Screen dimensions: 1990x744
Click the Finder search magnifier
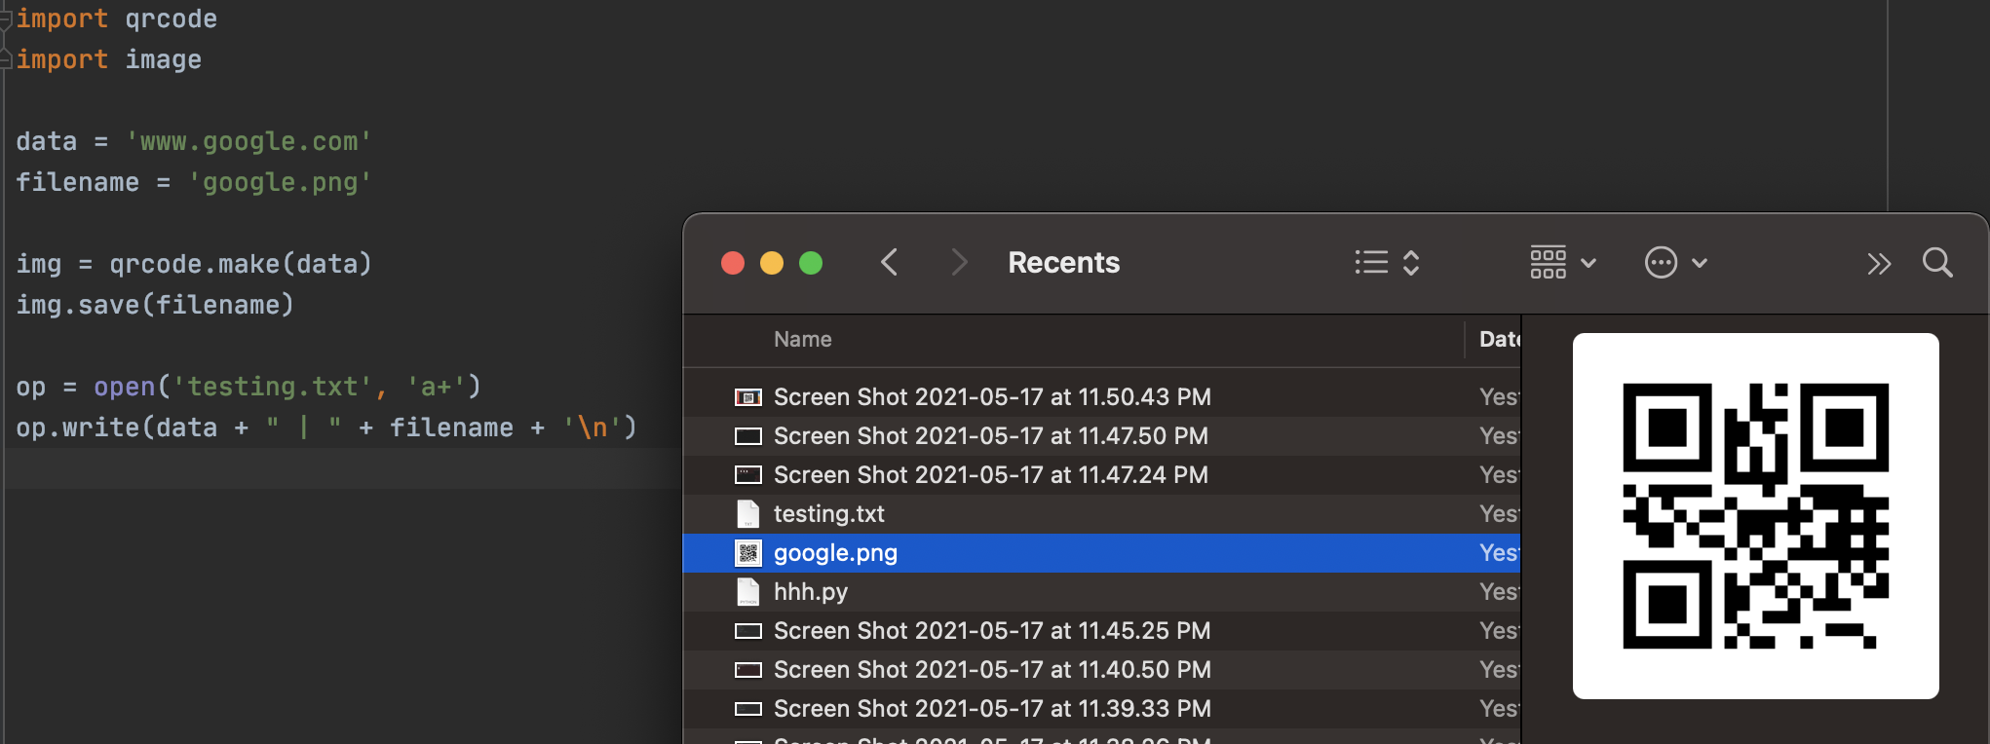pyautogui.click(x=1937, y=263)
